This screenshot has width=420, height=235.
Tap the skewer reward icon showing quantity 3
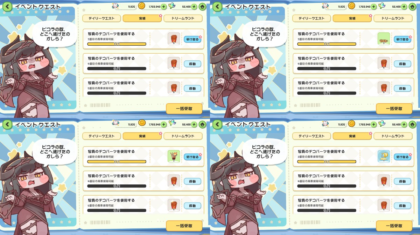[x=384, y=39]
